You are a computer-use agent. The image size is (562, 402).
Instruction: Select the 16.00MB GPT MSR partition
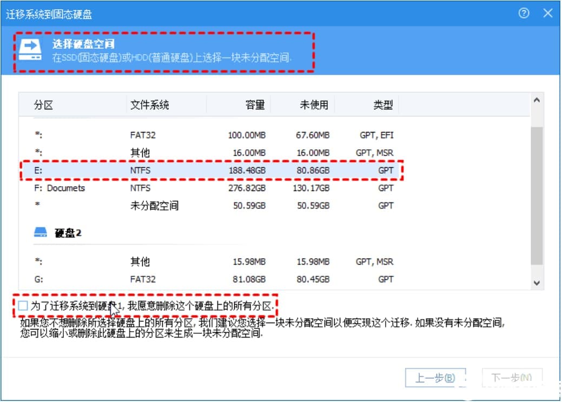[x=216, y=152]
